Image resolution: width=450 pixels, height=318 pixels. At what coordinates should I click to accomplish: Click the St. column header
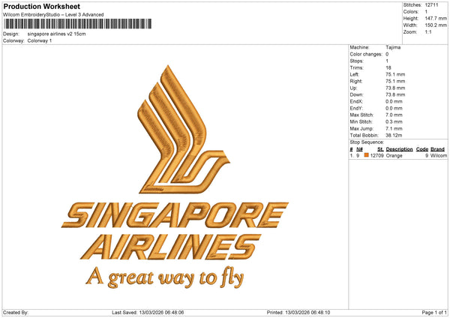pos(380,149)
